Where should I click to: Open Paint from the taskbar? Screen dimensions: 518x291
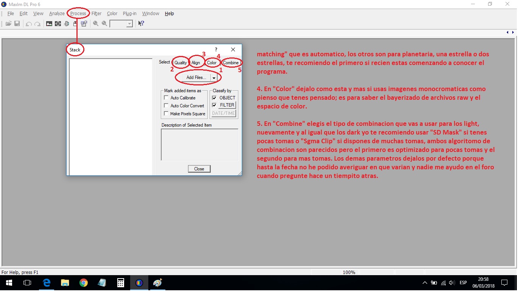(x=157, y=283)
